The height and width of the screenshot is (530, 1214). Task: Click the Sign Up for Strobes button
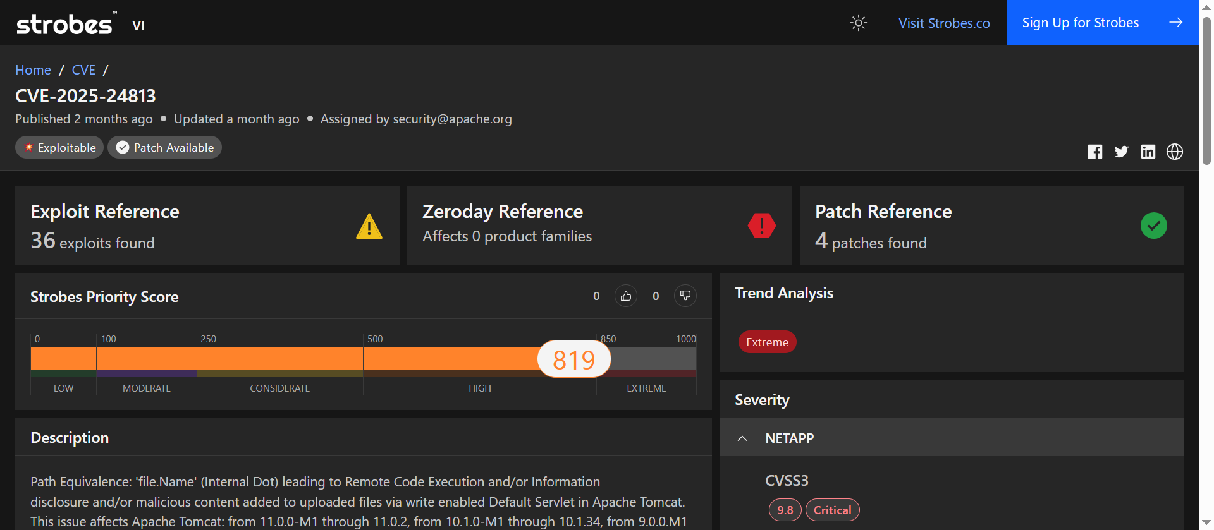point(1102,23)
